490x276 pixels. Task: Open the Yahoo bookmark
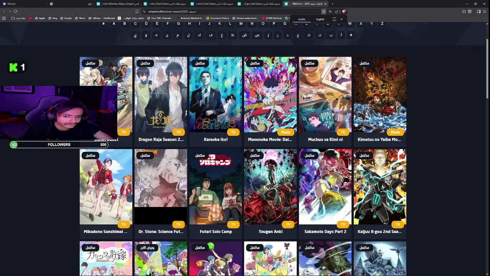pos(80,18)
